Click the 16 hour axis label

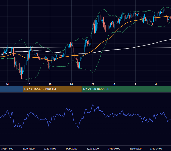click(x=29, y=84)
